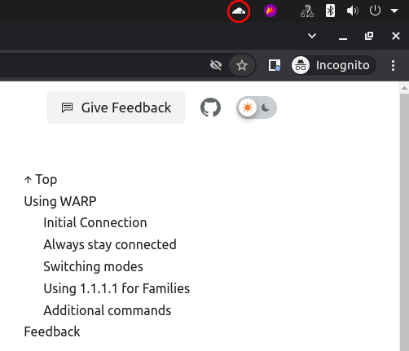Click the power icon in system tray
This screenshot has width=409, height=351.
(375, 11)
